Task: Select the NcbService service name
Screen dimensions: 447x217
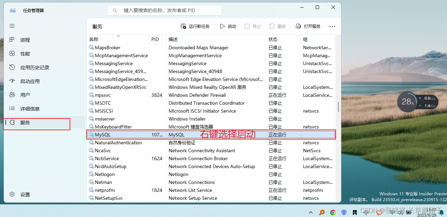Action: tap(107, 158)
